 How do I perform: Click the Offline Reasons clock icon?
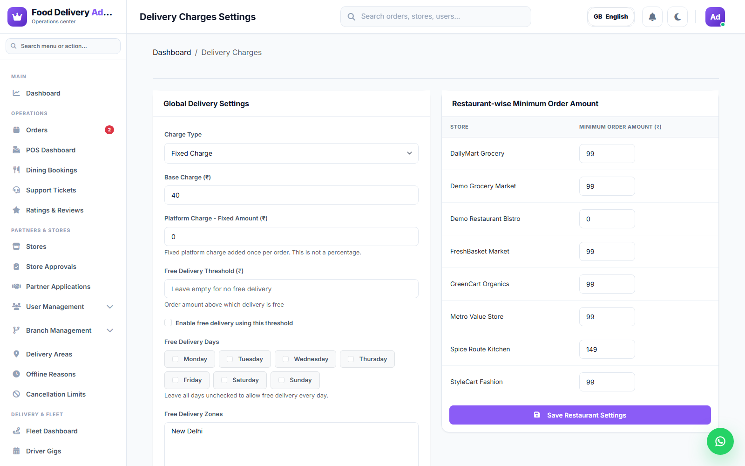pos(16,374)
